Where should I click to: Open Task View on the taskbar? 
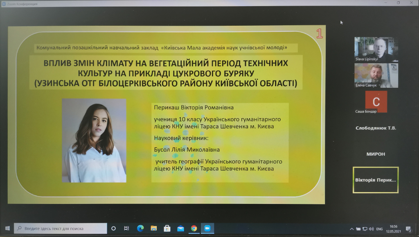click(x=127, y=228)
